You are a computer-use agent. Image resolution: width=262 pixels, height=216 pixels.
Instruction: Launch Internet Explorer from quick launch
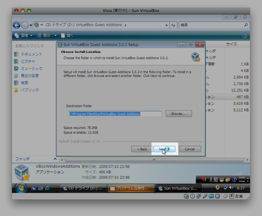click(48, 188)
